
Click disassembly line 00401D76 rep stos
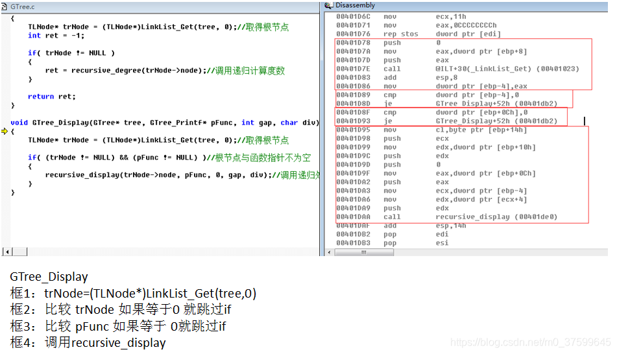coord(418,34)
